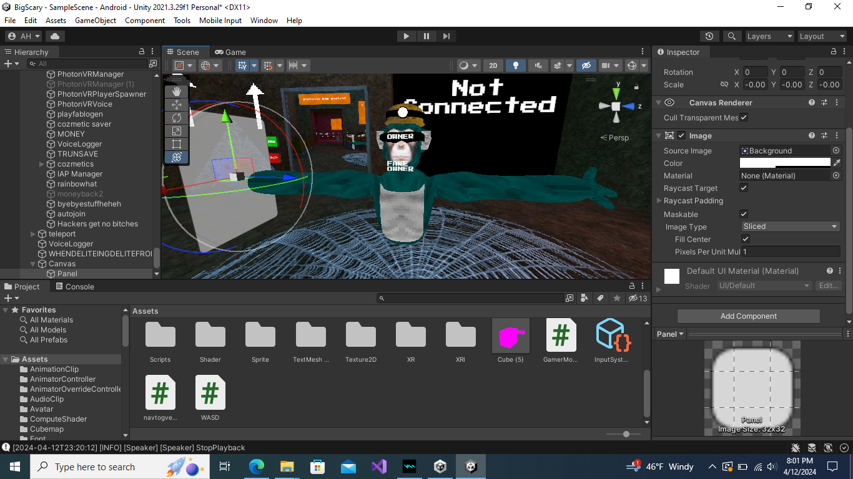Open the Image Type Sliced dropdown
Viewport: 853px width, 479px height.
pos(791,226)
